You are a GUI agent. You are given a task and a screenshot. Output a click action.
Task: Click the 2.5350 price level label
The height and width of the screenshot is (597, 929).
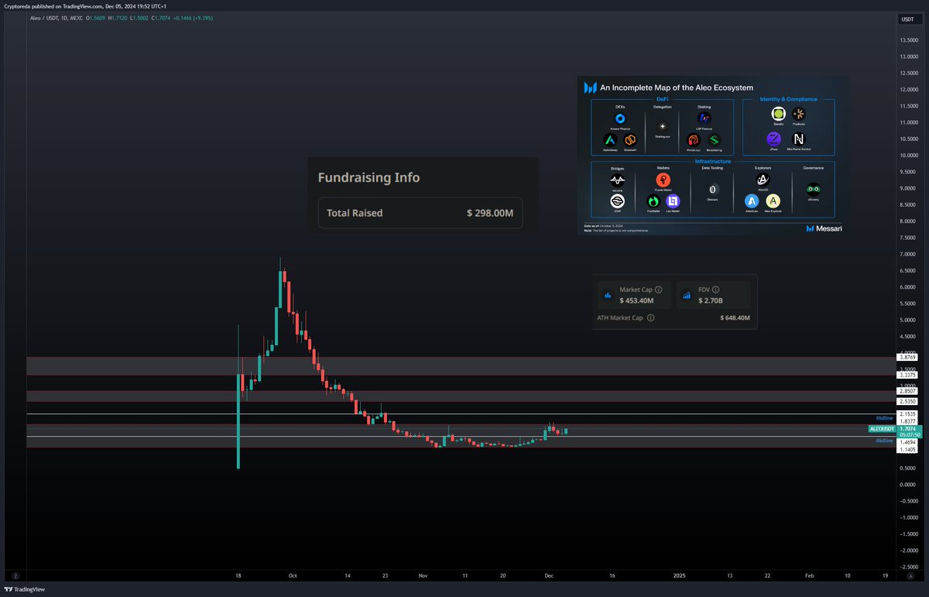point(907,402)
